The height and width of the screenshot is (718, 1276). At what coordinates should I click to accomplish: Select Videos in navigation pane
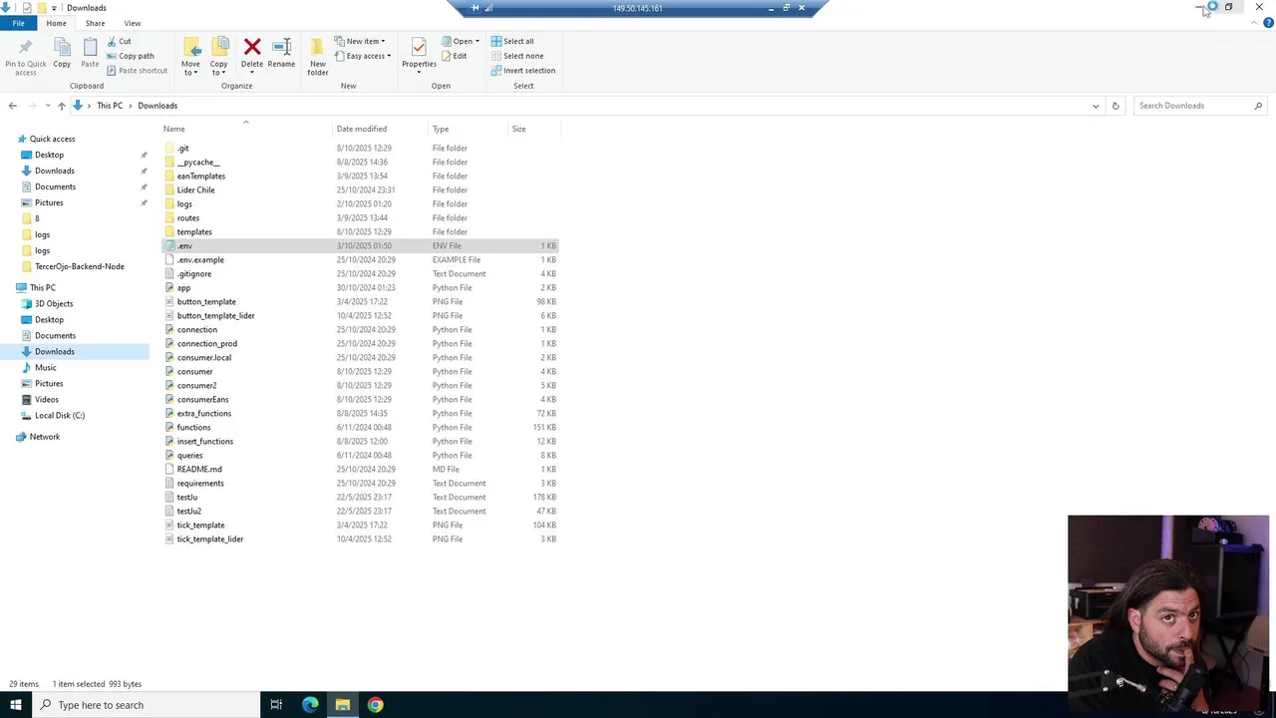[x=47, y=399]
